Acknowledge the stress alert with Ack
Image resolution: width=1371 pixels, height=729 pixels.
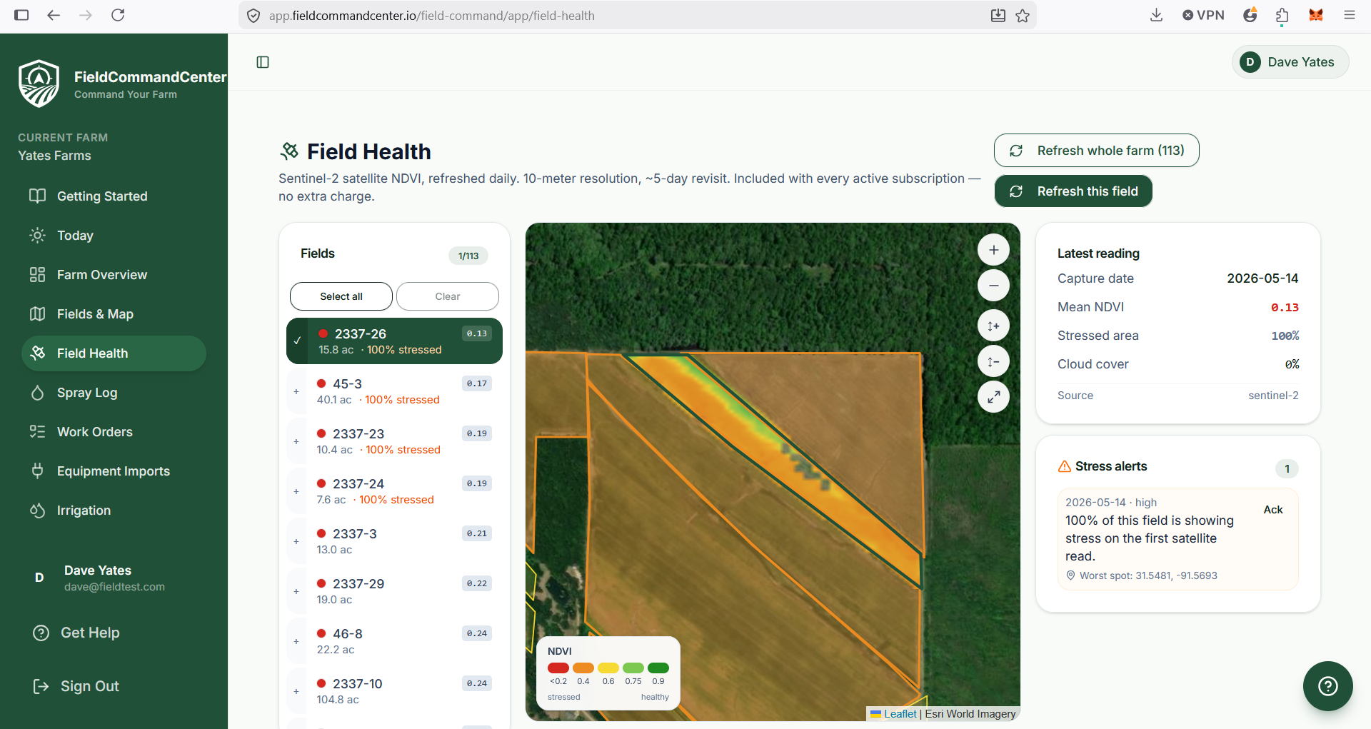[x=1273, y=510]
